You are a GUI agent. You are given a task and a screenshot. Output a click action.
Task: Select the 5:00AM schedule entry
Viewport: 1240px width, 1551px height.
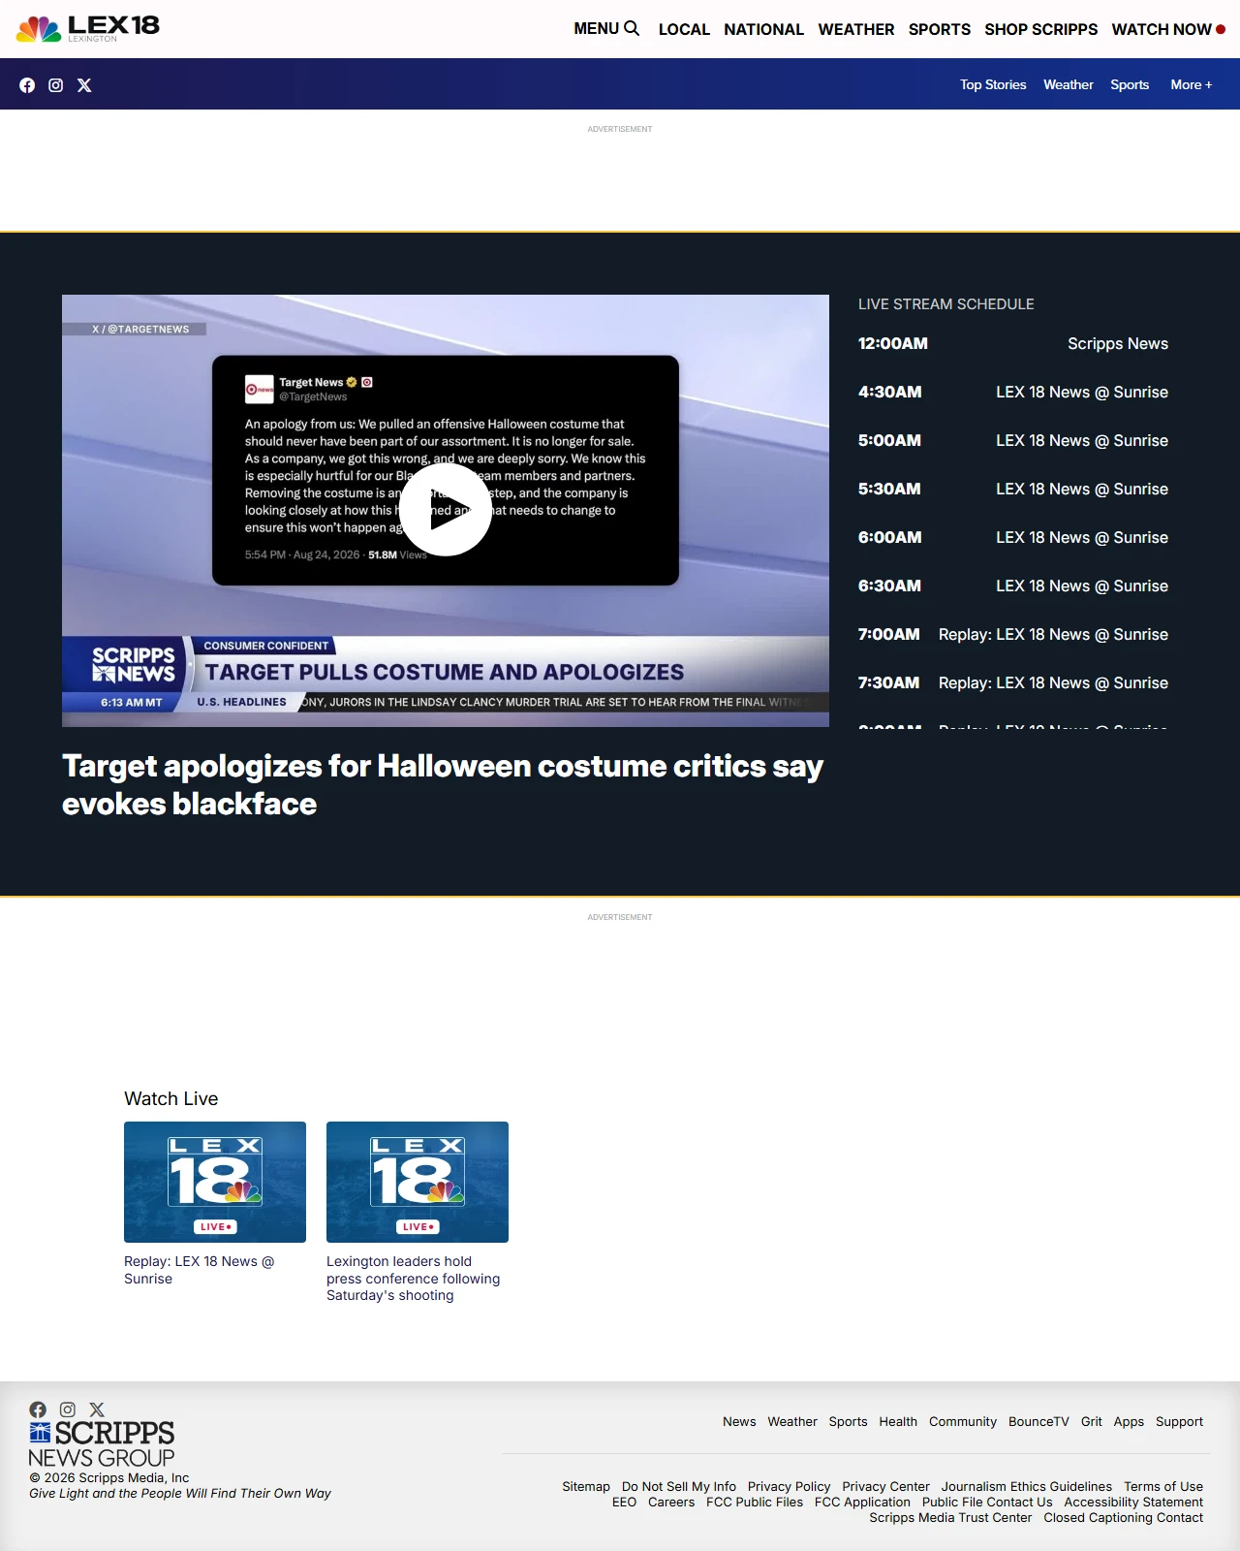(x=1013, y=440)
